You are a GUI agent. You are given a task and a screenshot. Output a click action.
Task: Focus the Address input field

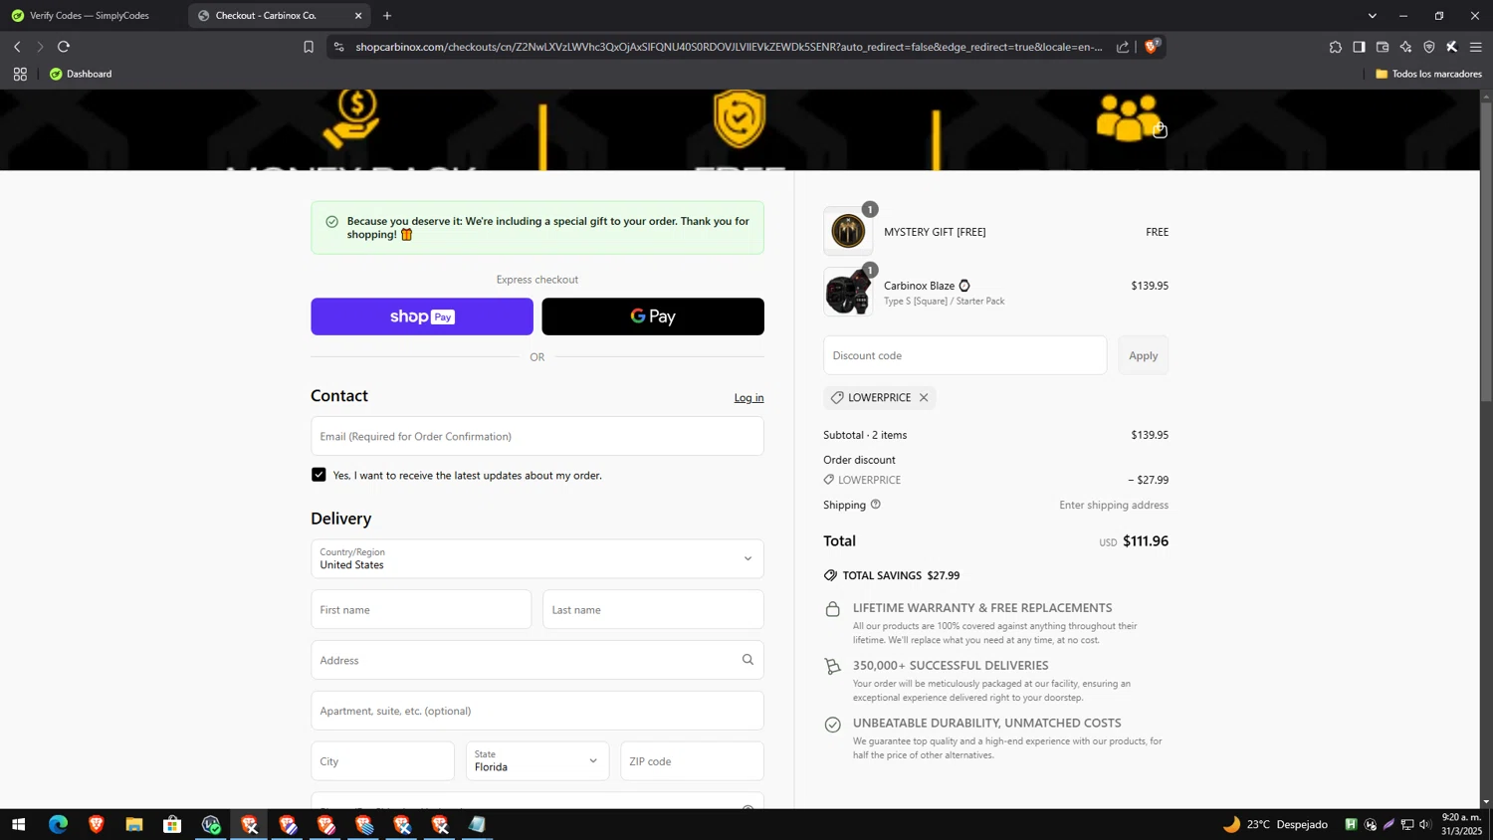[x=537, y=660]
